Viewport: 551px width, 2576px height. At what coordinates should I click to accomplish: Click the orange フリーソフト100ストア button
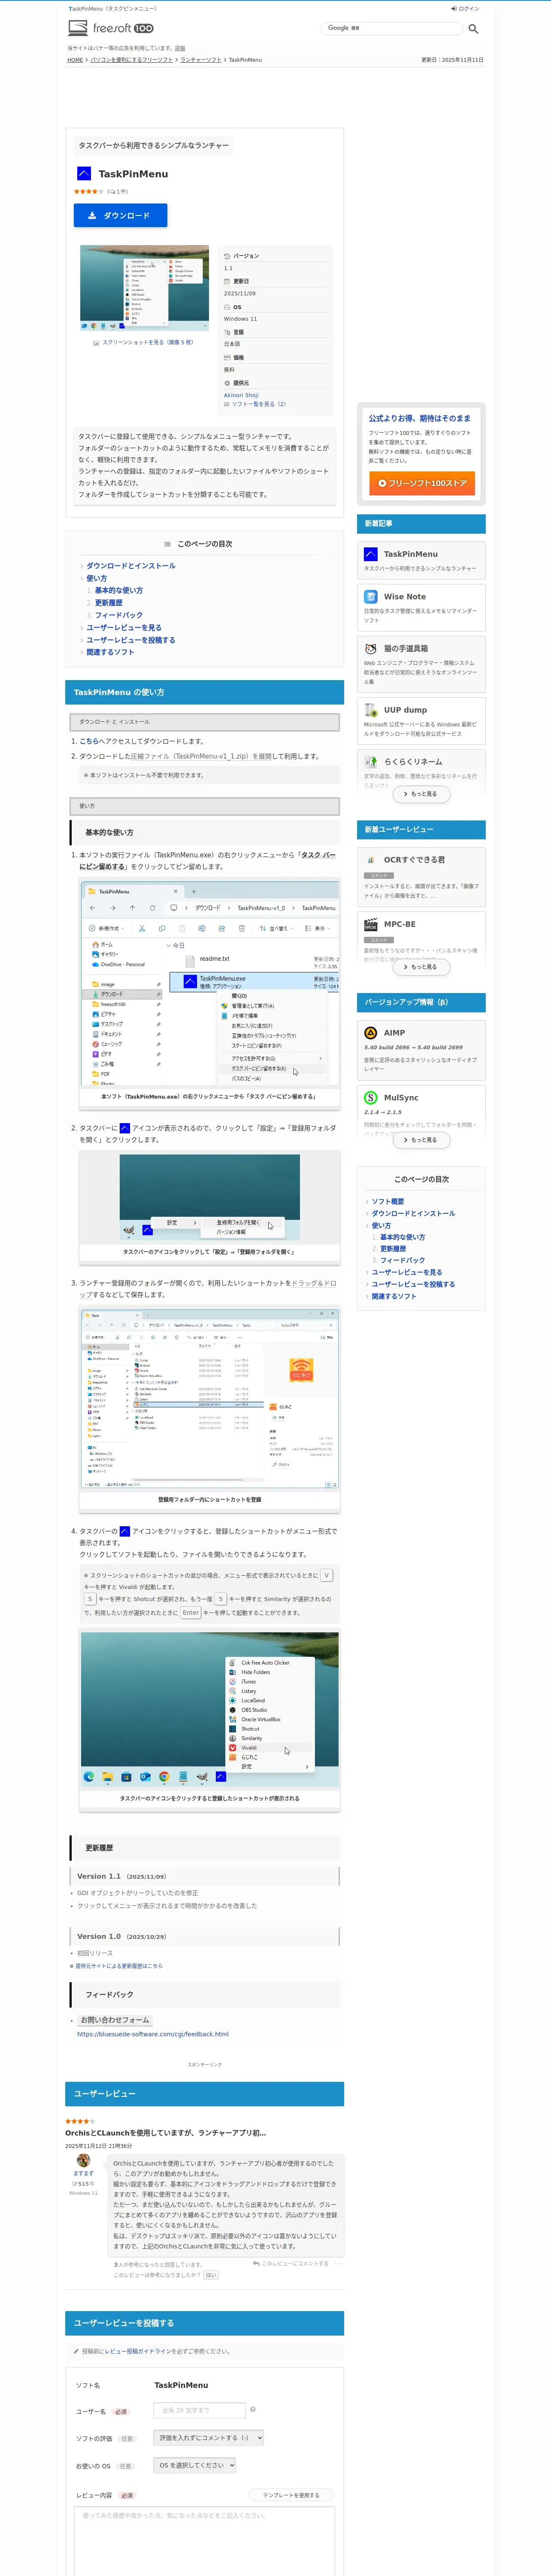point(421,483)
